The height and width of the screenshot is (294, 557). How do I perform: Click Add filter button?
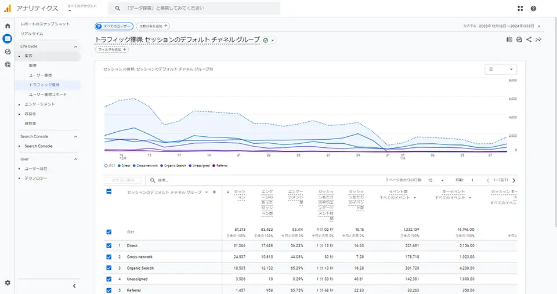[x=112, y=50]
